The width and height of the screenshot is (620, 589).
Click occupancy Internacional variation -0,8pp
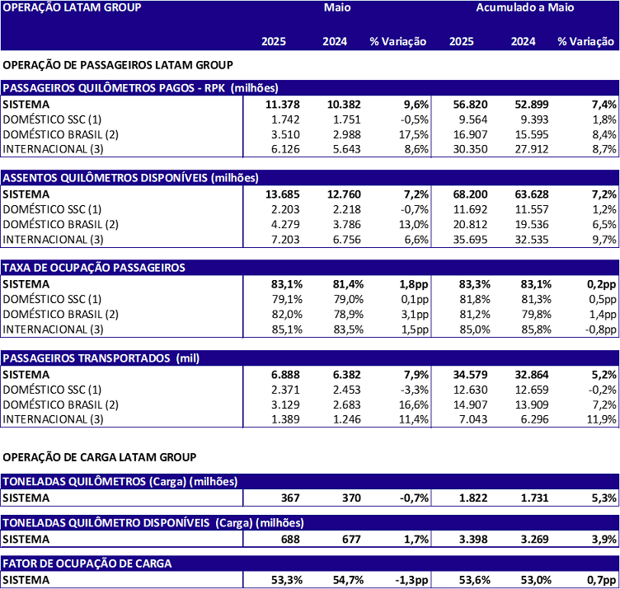(x=600, y=330)
